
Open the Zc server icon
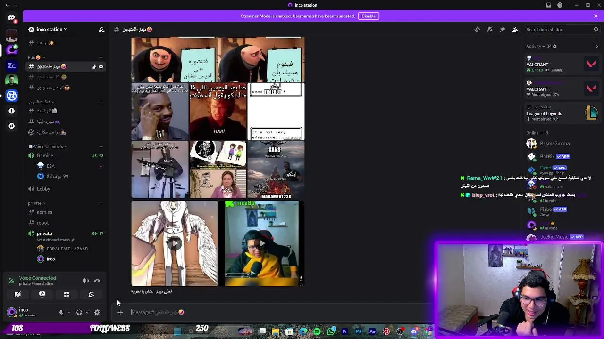[x=12, y=66]
